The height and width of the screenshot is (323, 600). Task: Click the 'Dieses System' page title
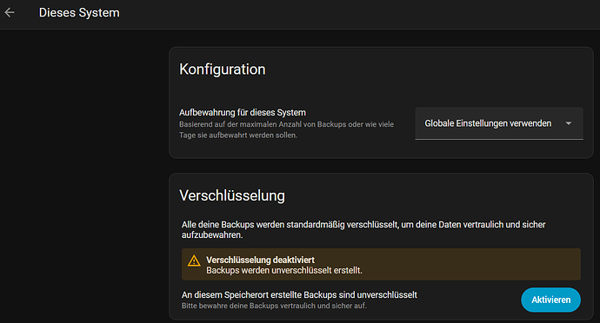click(79, 13)
